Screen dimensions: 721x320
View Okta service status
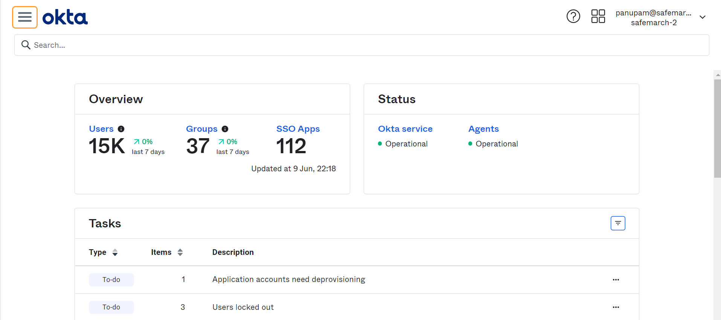click(x=405, y=129)
